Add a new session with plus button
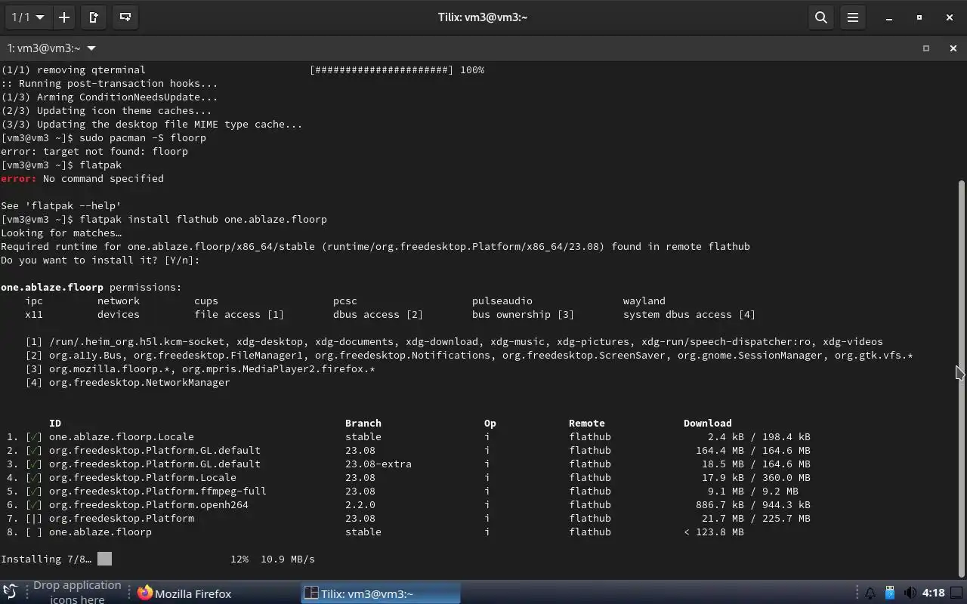The width and height of the screenshot is (967, 604). [x=64, y=17]
